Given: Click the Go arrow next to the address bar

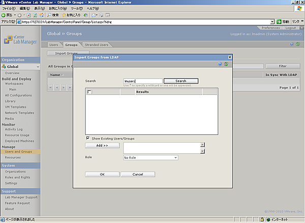Looking at the screenshot, I should pyautogui.click(x=279, y=22).
